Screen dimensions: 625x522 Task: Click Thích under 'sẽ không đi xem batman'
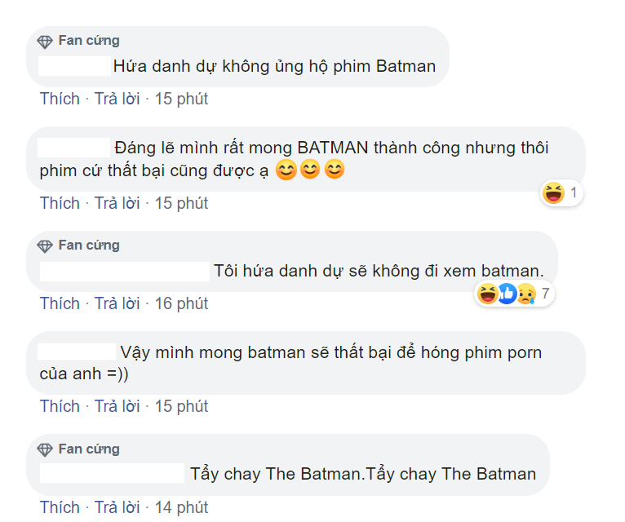(x=60, y=303)
